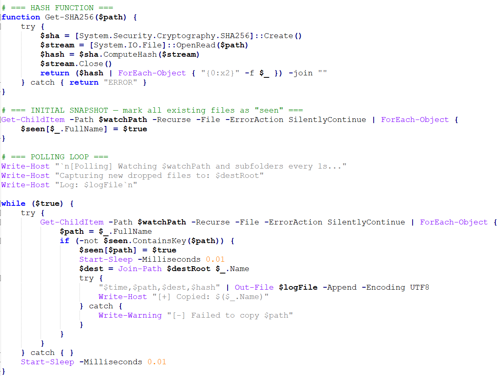Click the 0.01 value after $seen[$path]
This screenshot has width=499, height=376.
coord(215,259)
